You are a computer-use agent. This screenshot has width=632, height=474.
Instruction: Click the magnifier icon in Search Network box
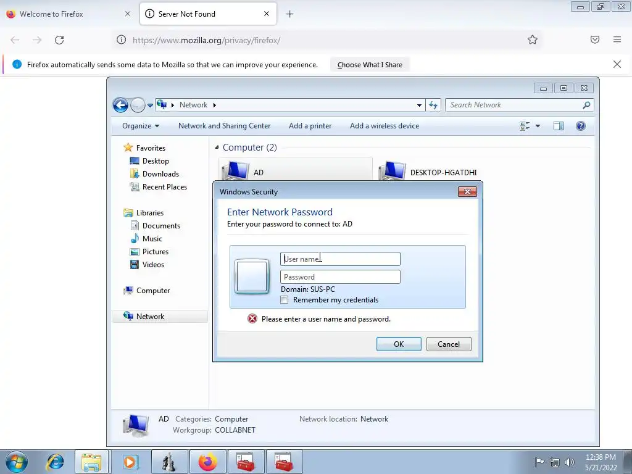[586, 105]
